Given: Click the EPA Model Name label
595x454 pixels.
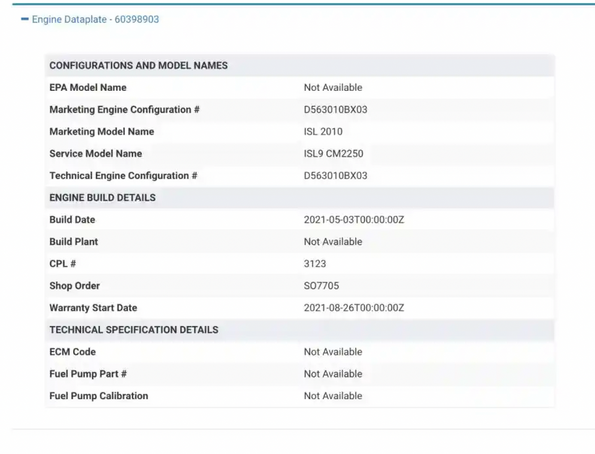Looking at the screenshot, I should coord(88,88).
